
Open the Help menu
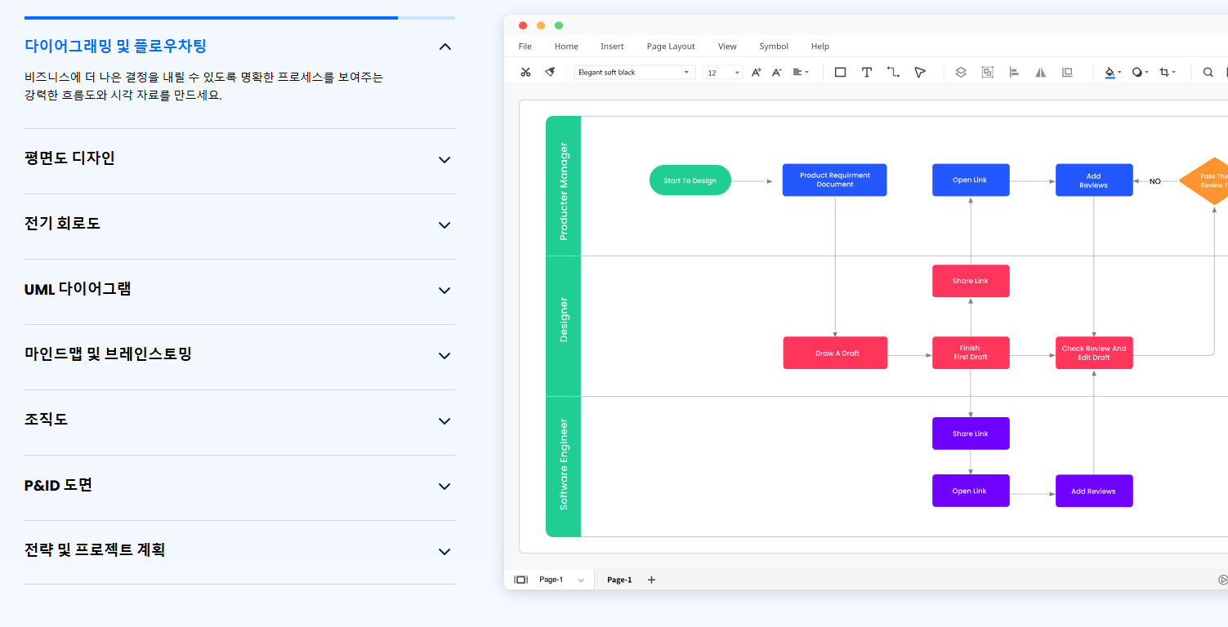[820, 47]
